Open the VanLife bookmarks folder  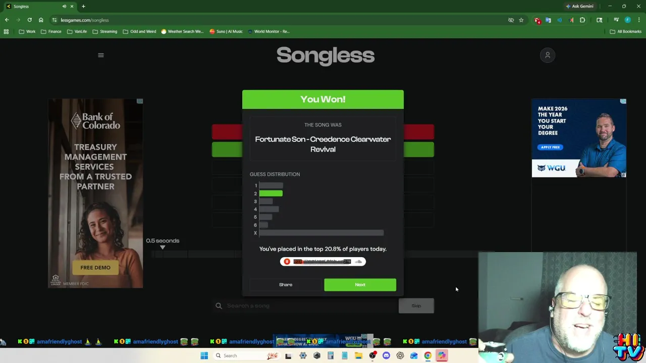pyautogui.click(x=77, y=31)
